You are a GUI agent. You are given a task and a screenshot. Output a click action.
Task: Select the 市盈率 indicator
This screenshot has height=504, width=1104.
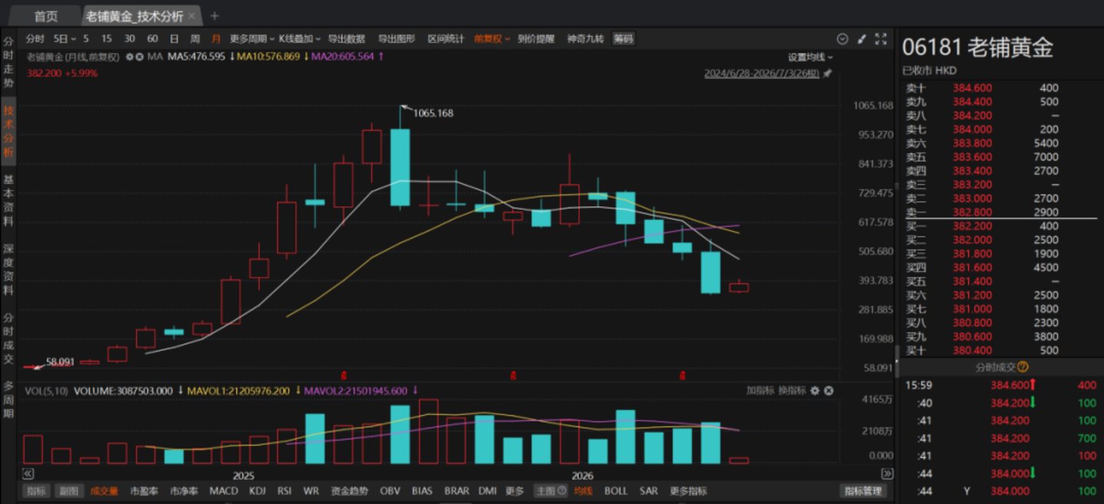(x=144, y=491)
